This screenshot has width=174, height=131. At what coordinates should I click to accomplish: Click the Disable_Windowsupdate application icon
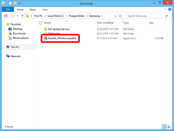(x=45, y=38)
